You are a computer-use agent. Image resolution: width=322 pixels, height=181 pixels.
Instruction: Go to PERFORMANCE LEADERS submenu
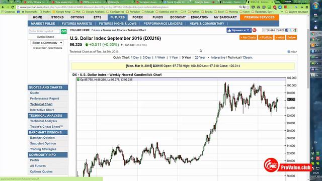pyautogui.click(x=163, y=24)
